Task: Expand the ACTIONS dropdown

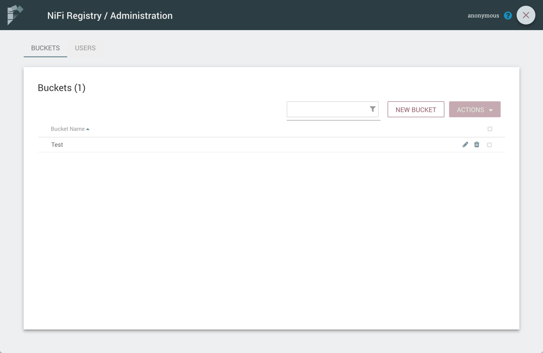Action: click(474, 110)
